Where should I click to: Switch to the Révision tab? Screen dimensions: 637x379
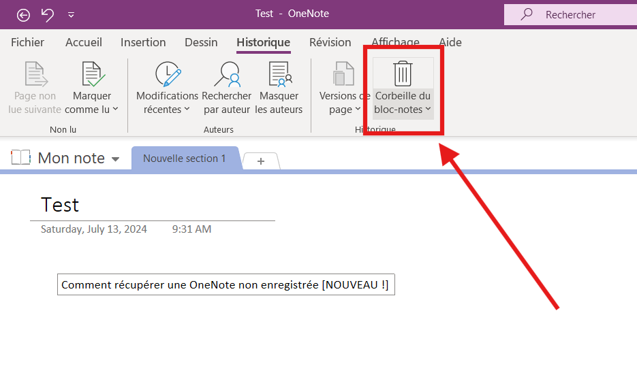click(330, 42)
